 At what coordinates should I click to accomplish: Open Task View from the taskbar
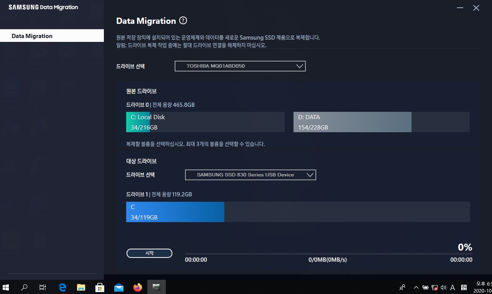43,287
